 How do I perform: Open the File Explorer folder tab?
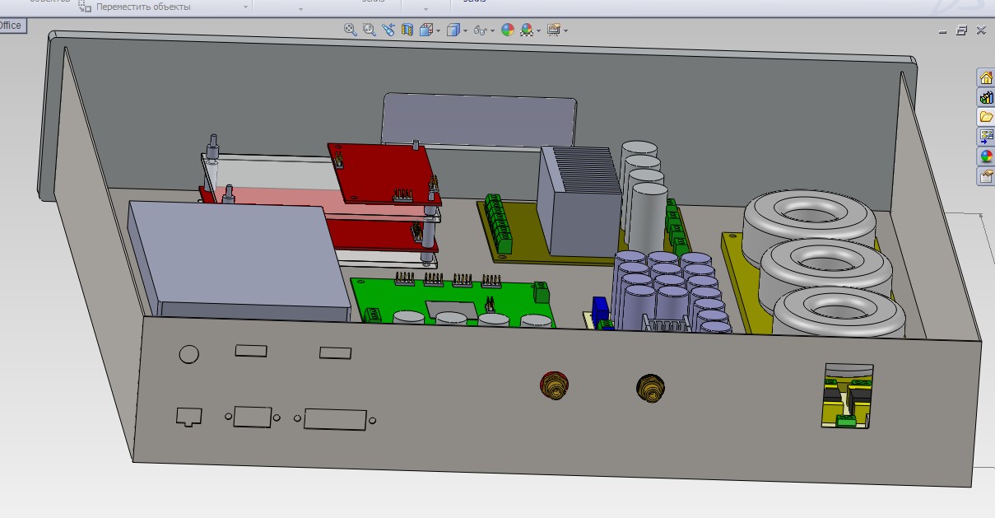pos(986,117)
